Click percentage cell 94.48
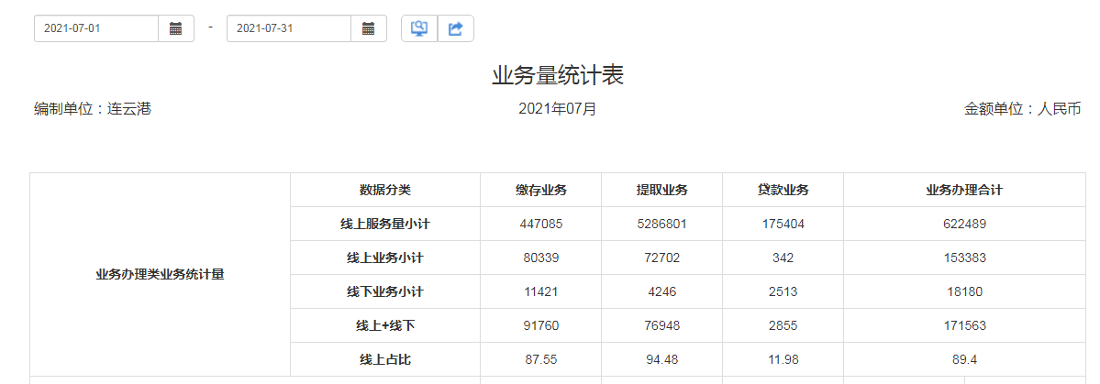 click(x=661, y=359)
